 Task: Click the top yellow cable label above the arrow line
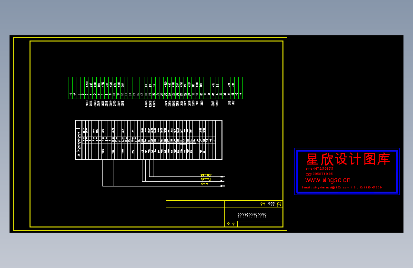(206, 175)
